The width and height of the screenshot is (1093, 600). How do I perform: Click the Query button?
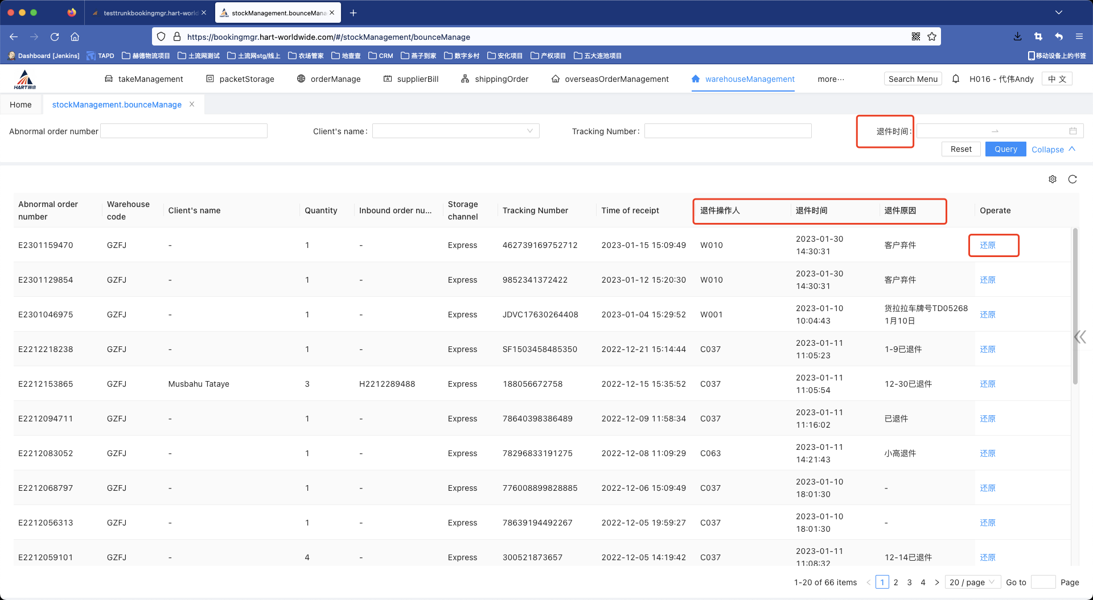(x=1005, y=149)
